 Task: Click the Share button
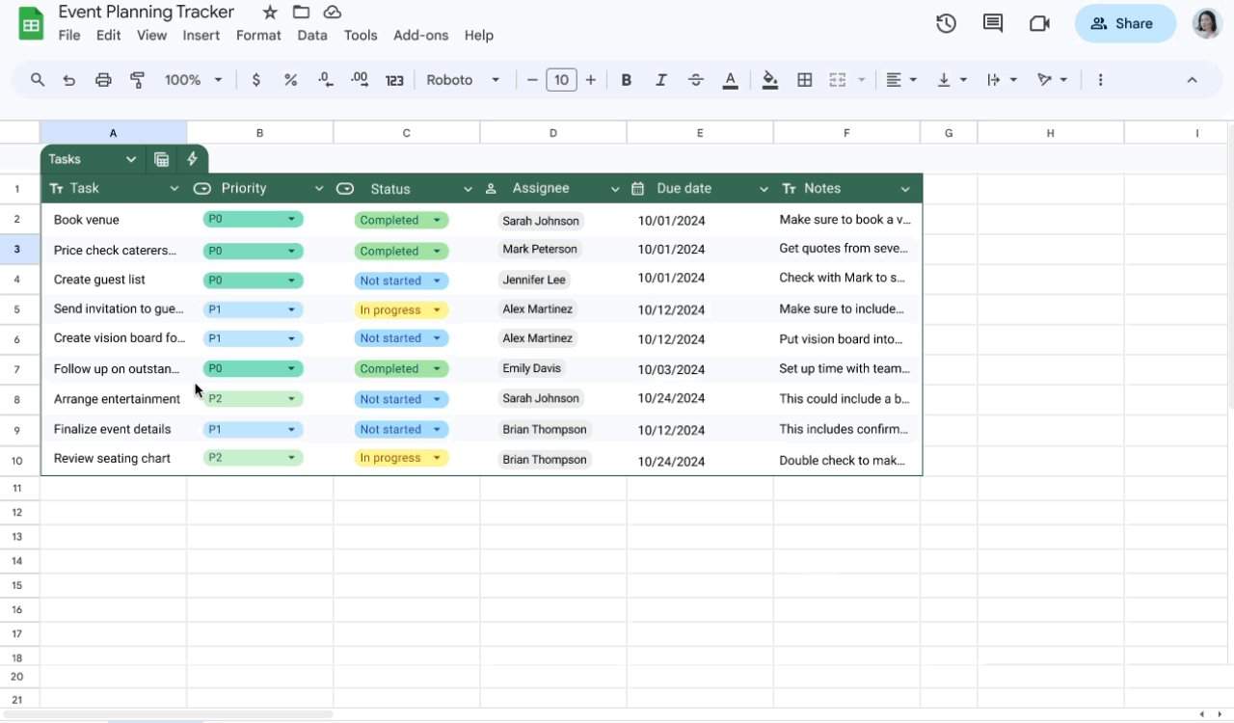(1125, 24)
